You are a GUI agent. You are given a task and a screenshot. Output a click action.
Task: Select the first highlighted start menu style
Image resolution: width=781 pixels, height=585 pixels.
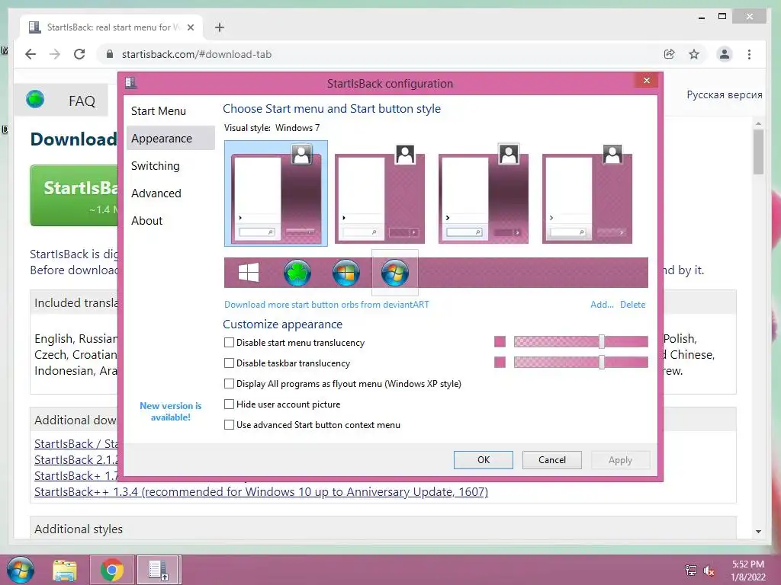276,193
